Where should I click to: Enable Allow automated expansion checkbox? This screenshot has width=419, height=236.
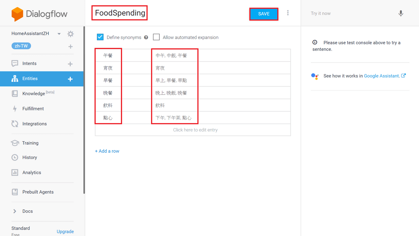(156, 37)
